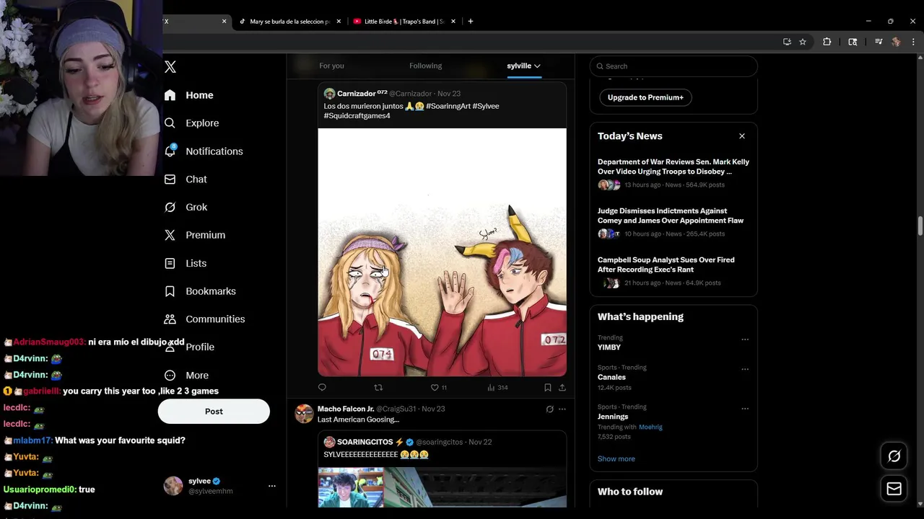Open Home from the sidebar
Screen dimensions: 924x519
(x=189, y=95)
